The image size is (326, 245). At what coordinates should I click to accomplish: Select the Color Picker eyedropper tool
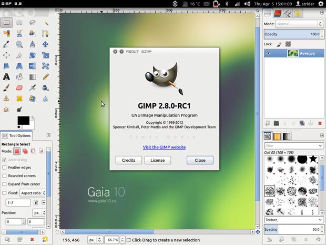coord(6,44)
